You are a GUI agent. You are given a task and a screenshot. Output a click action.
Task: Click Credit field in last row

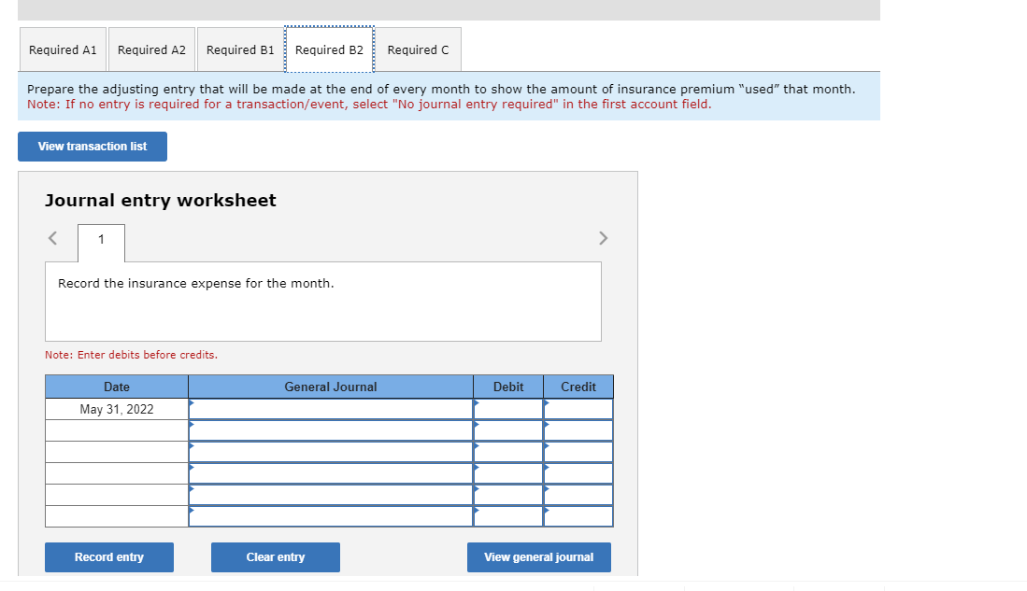(578, 516)
